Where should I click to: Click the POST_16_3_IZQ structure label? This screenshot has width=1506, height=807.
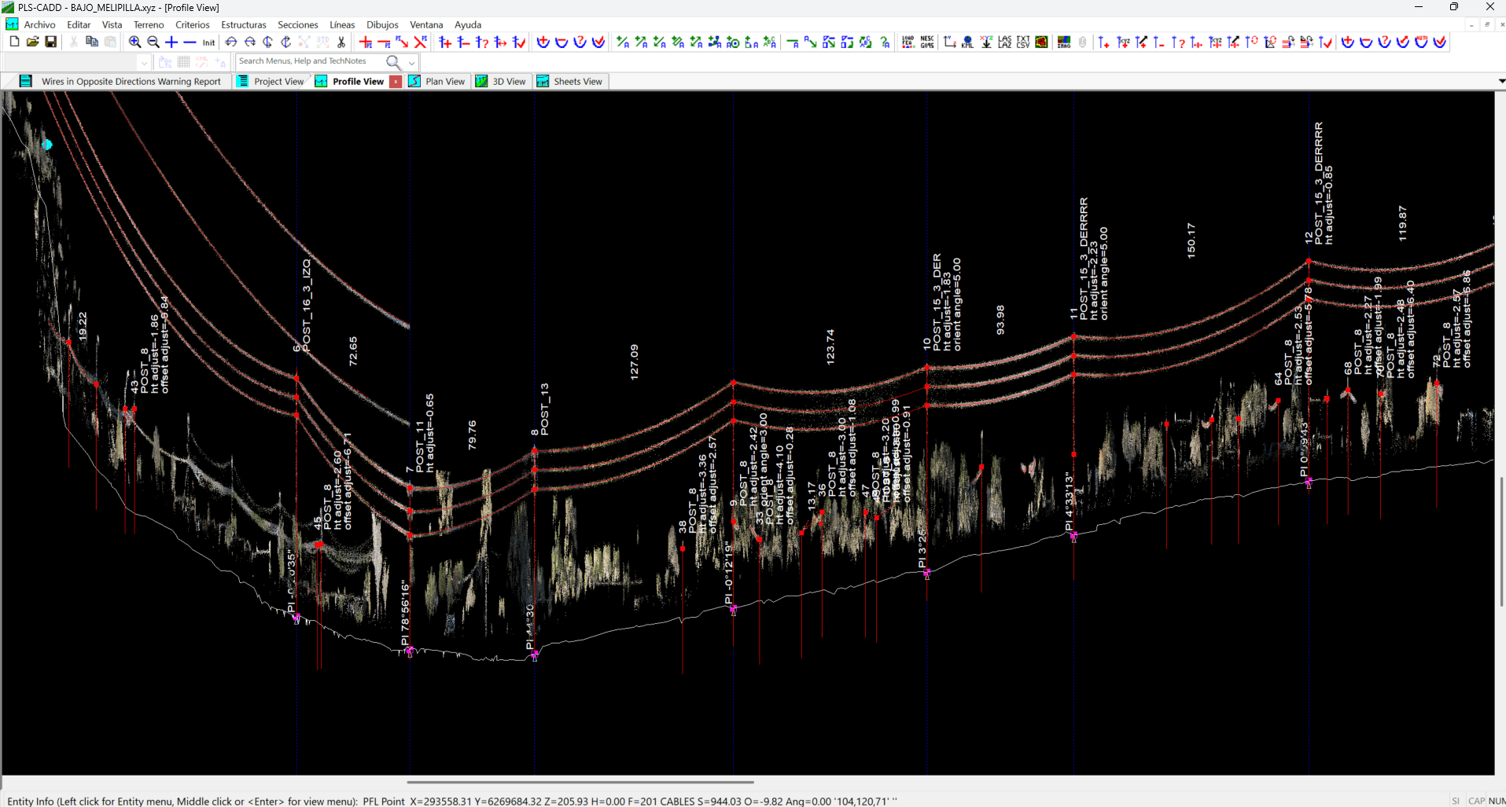(307, 305)
